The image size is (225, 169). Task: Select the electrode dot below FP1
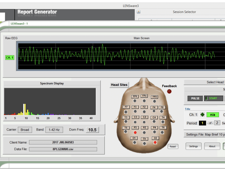[135, 101]
